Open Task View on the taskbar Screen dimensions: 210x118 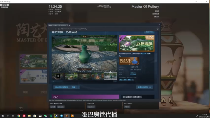pos(13,116)
